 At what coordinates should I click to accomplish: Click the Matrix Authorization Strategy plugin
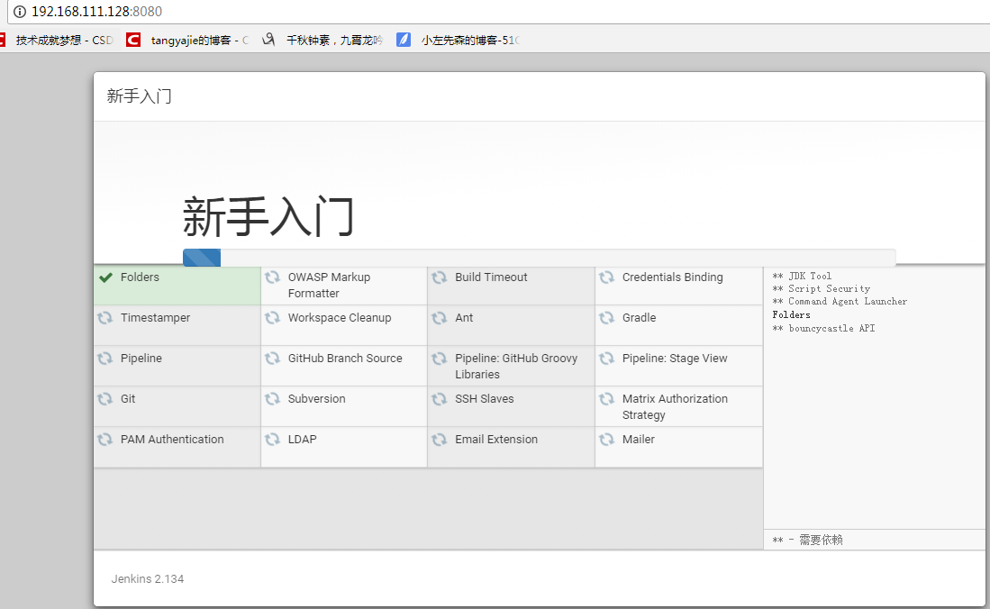[675, 406]
